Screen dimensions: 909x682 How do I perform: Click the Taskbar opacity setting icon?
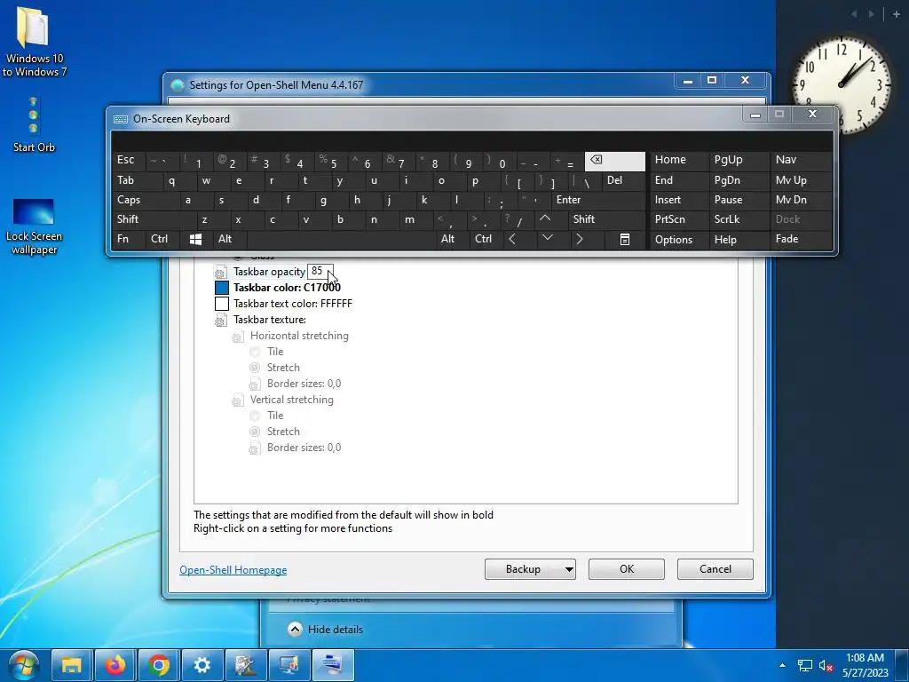[220, 272]
